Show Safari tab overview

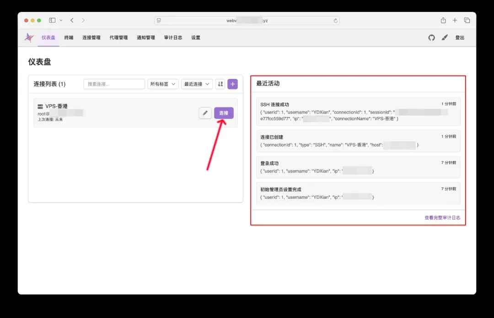click(x=467, y=21)
